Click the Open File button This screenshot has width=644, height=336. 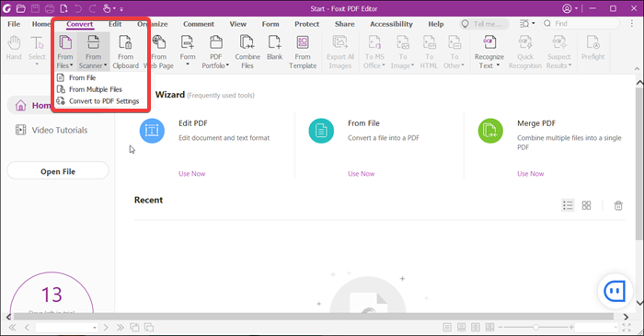coord(58,171)
